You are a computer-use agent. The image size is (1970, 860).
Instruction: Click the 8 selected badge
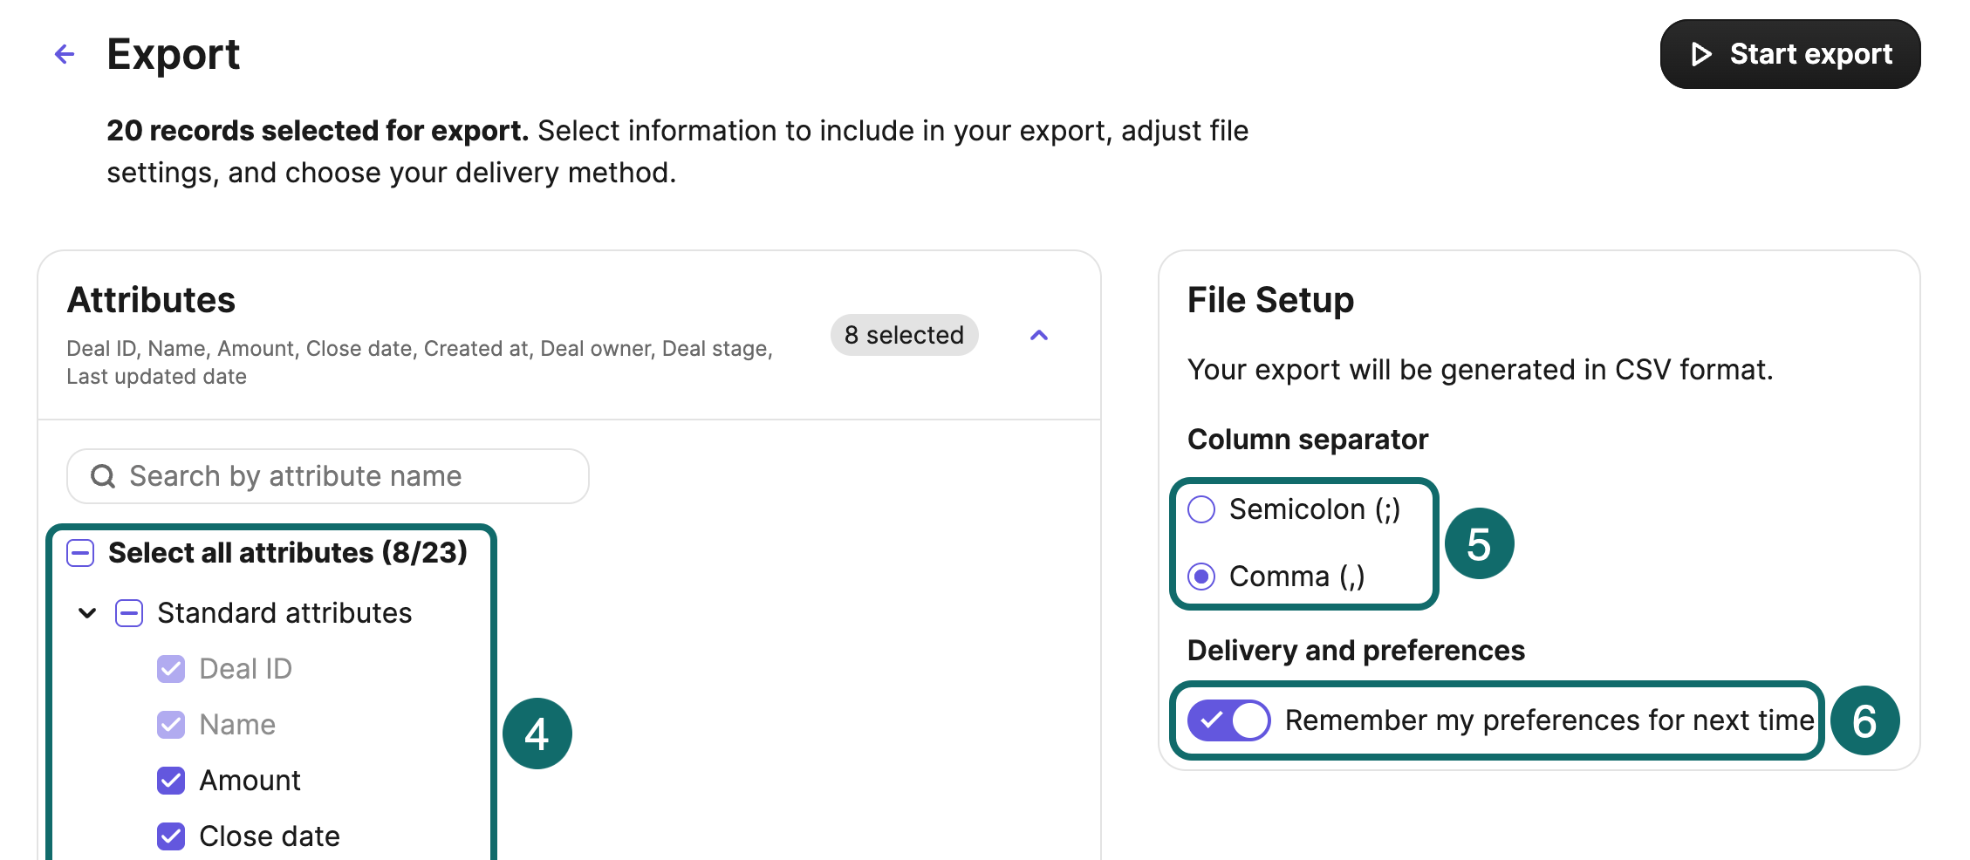pyautogui.click(x=904, y=335)
